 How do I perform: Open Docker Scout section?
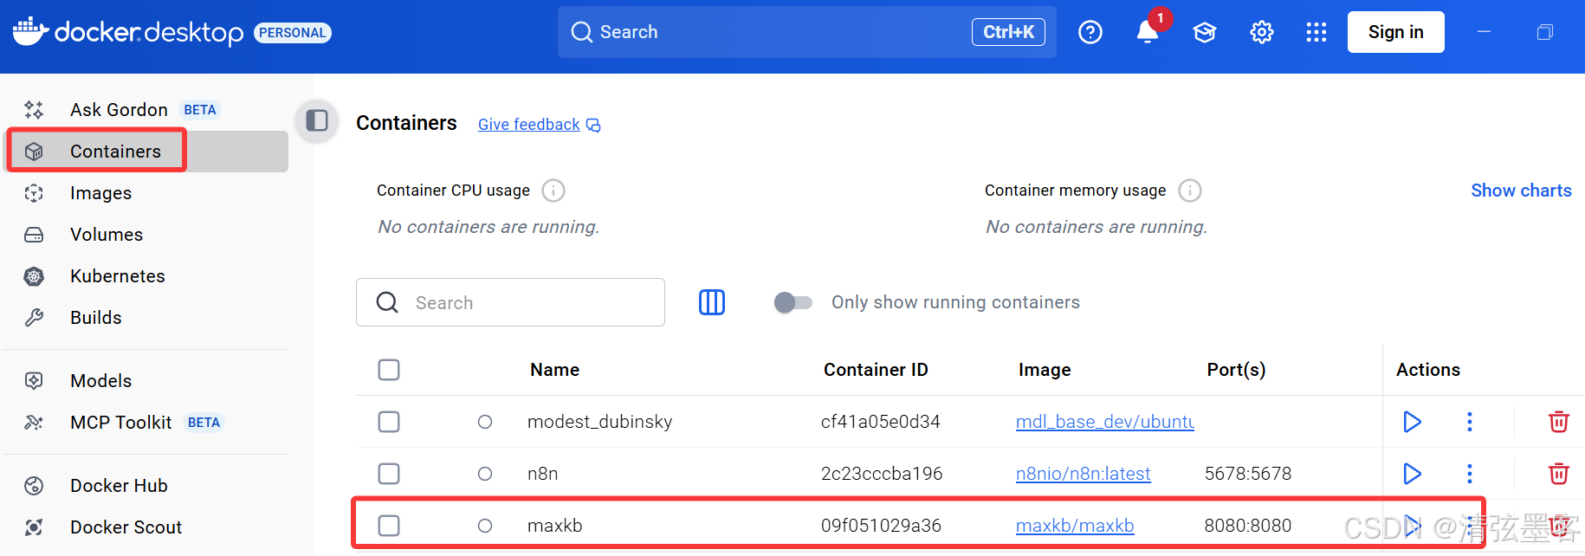147,527
